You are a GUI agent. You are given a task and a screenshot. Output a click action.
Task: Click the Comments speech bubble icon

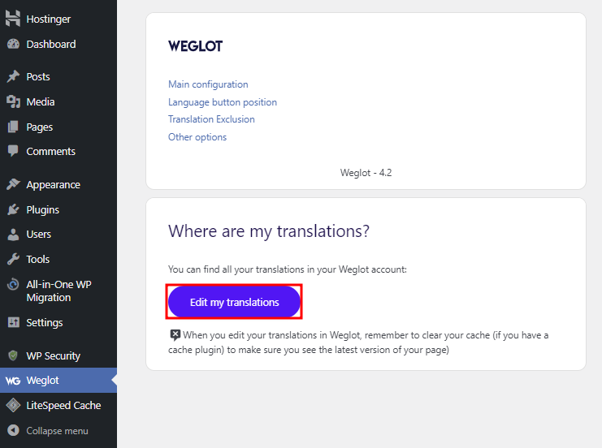13,152
